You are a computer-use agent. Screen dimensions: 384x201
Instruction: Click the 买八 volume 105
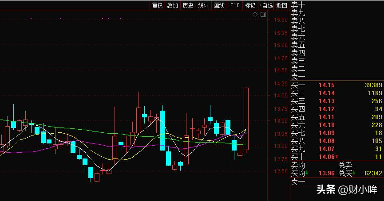click(x=377, y=141)
